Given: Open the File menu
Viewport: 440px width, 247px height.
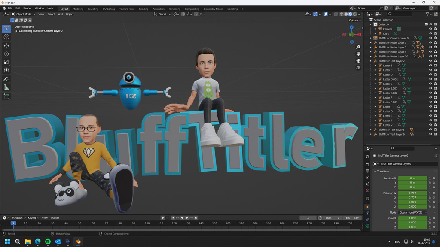Looking at the screenshot, I should tap(10, 9).
